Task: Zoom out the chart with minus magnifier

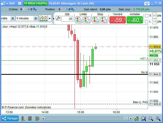Action: [x=151, y=119]
